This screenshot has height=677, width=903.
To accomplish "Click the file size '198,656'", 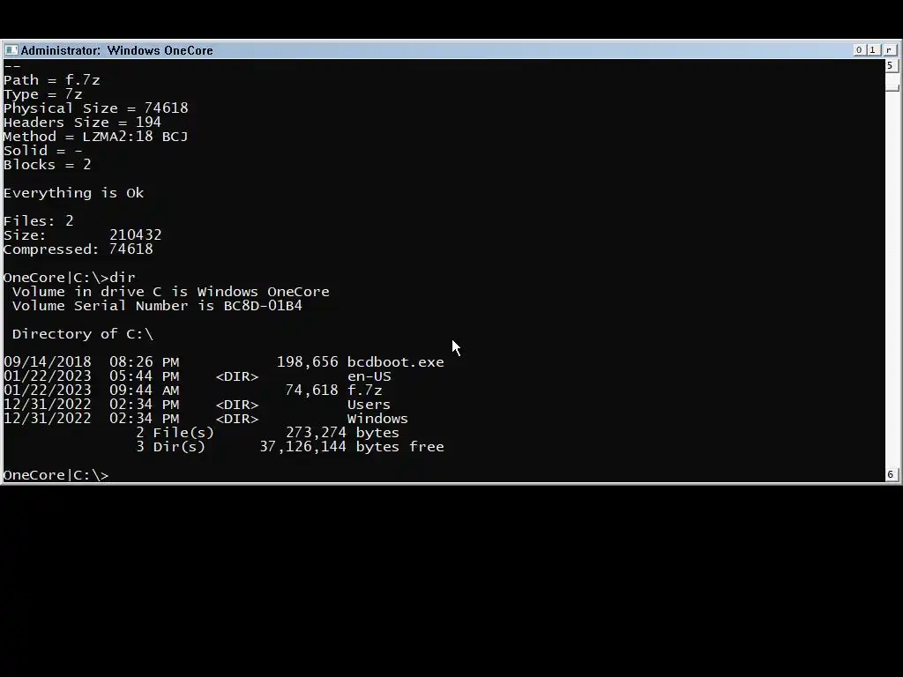I will pos(308,362).
